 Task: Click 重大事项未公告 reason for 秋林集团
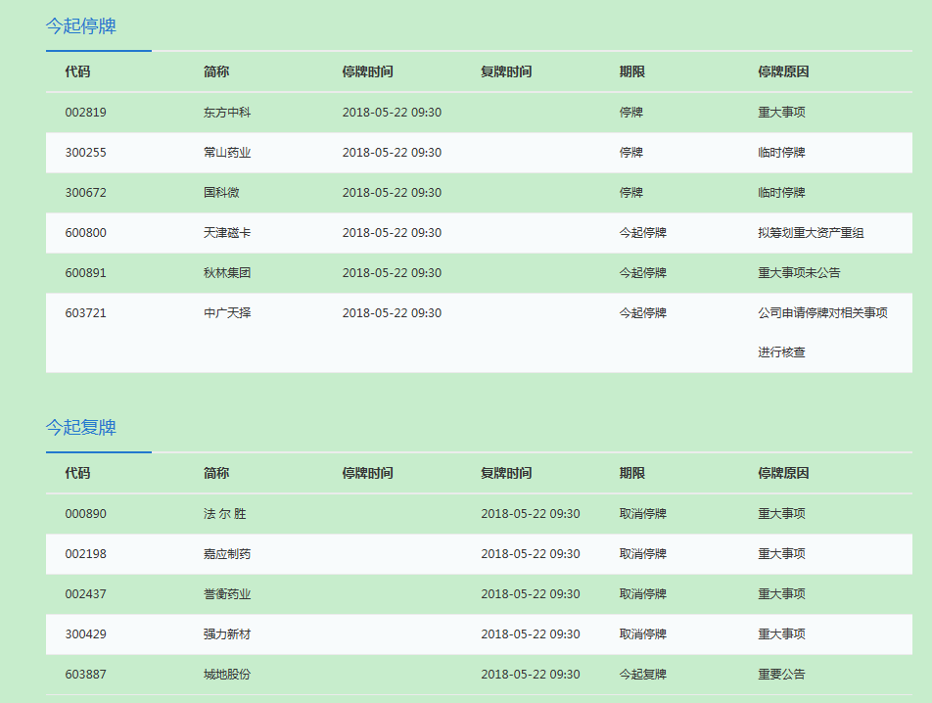799,273
